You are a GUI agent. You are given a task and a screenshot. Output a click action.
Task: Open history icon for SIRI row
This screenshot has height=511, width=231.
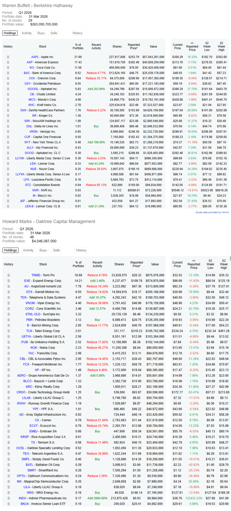point(8,121)
